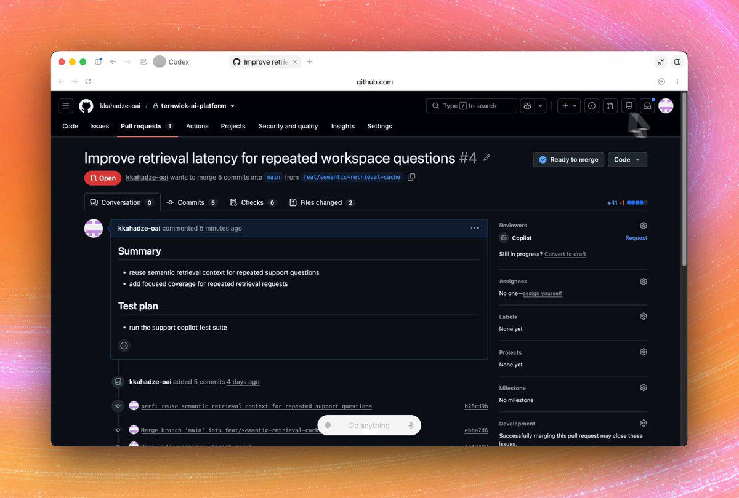Open the user avatar menu in header
The width and height of the screenshot is (739, 498).
666,106
